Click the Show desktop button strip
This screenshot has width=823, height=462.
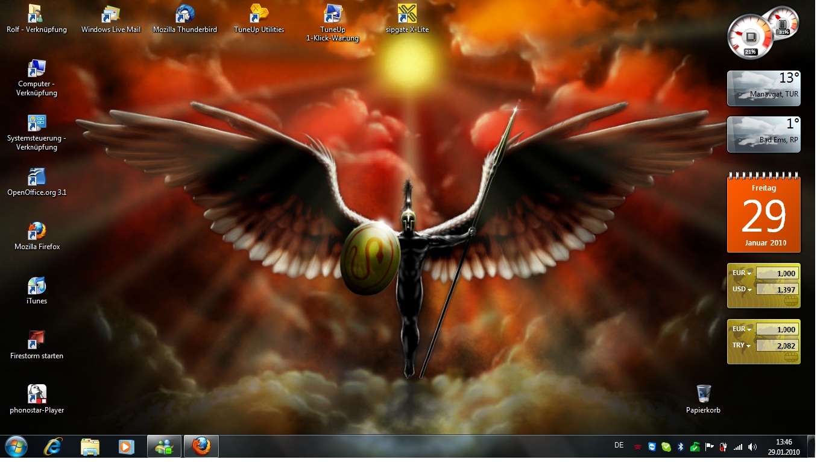[x=811, y=447]
